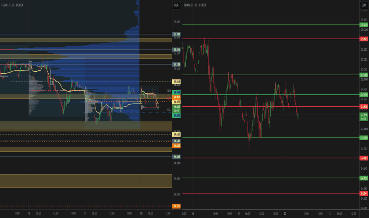Image resolution: width=369 pixels, height=218 pixels.
Task: Click date 16 on right chart time axis
Action: pos(193,214)
